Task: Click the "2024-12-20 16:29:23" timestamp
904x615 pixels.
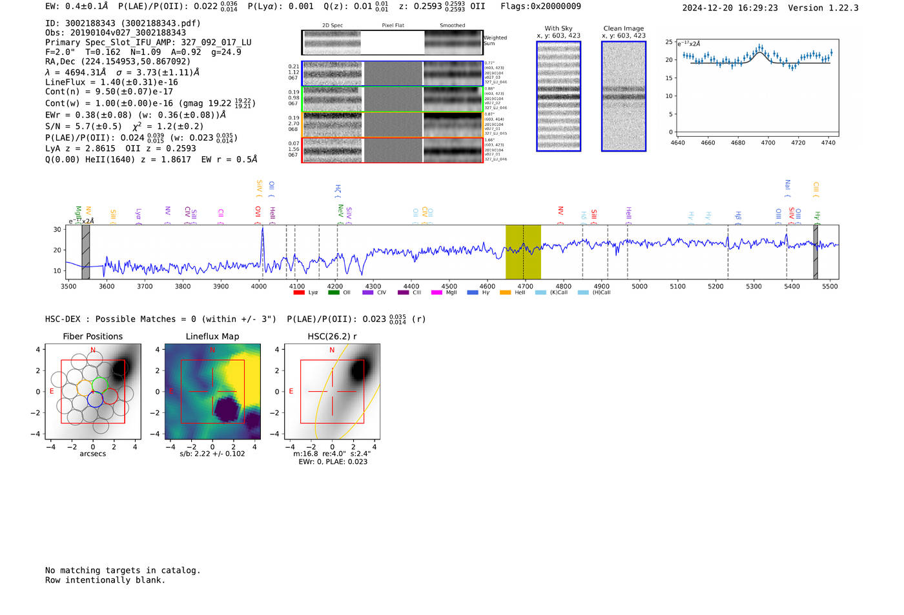Action: click(x=730, y=8)
